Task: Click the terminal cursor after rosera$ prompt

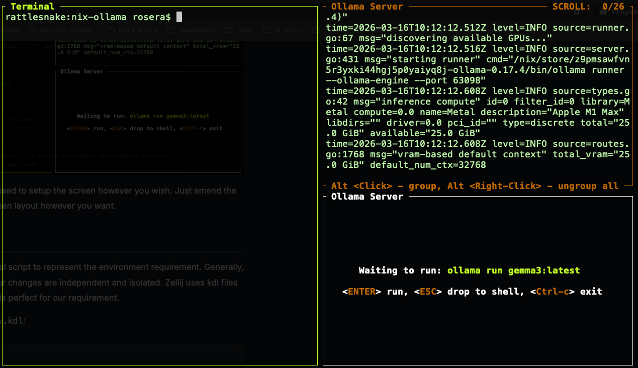Action: (x=179, y=17)
